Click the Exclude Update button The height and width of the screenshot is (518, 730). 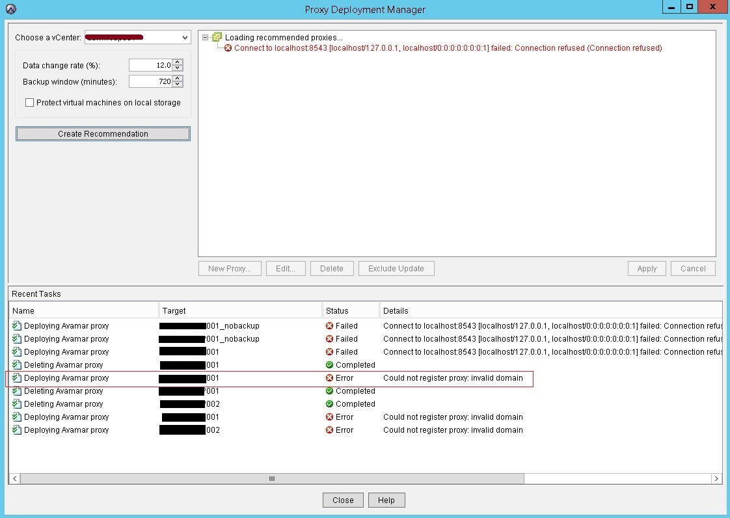[x=396, y=268]
